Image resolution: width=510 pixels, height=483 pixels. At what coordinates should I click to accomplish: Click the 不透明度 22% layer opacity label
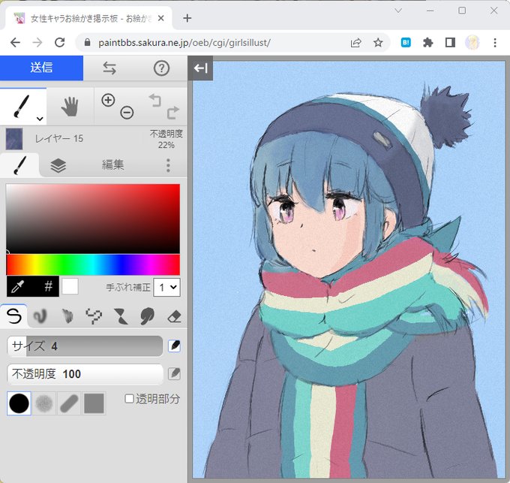[x=166, y=139]
